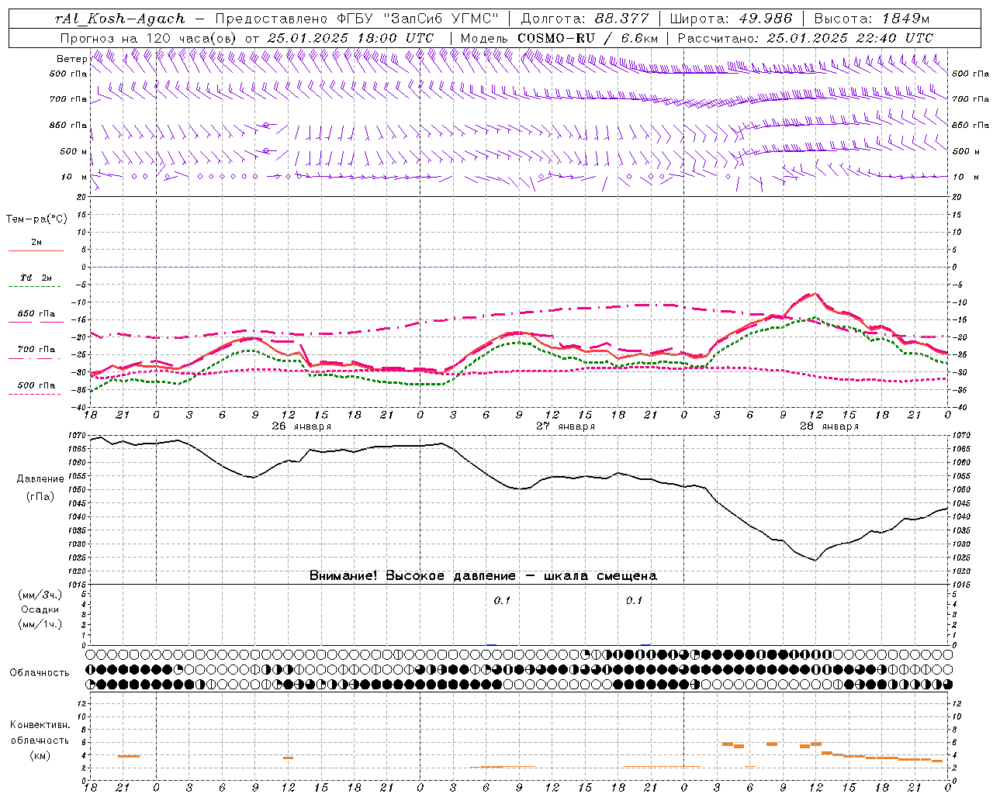Click the warning Внимание! Высокое давление — шкала смещена

tap(483, 576)
